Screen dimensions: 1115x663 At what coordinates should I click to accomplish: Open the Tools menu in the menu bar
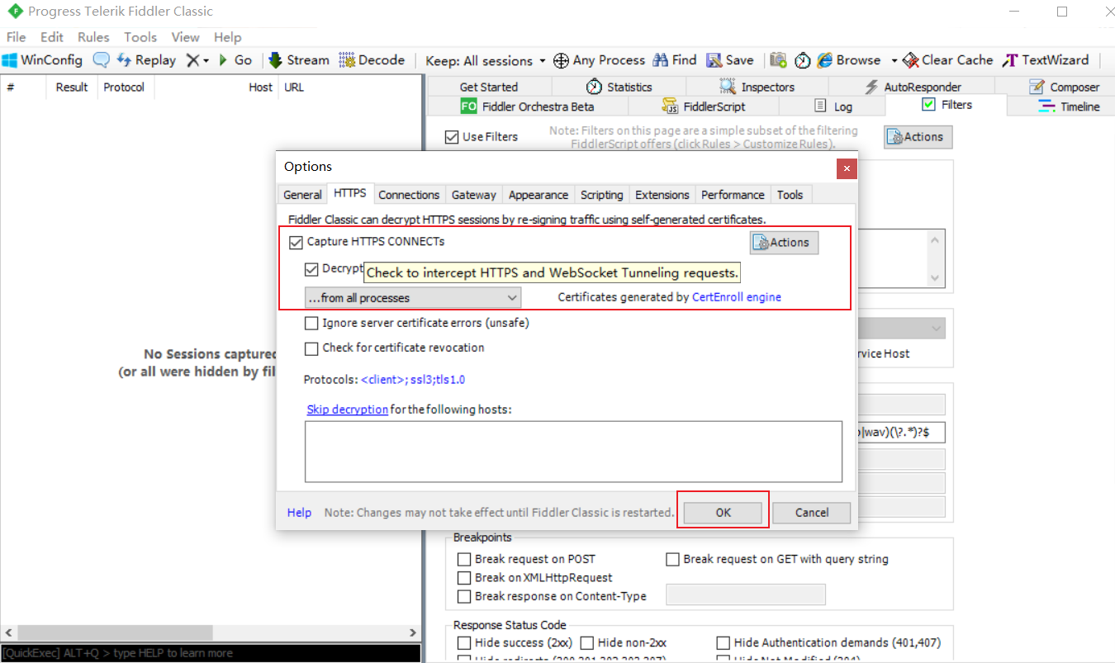(140, 37)
